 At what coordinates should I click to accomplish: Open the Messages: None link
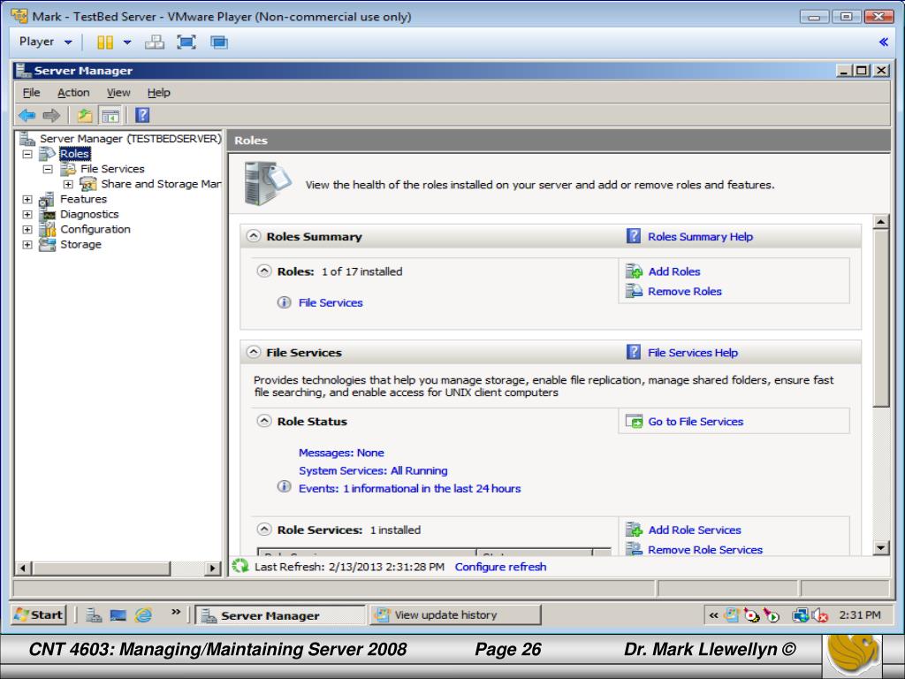point(341,453)
